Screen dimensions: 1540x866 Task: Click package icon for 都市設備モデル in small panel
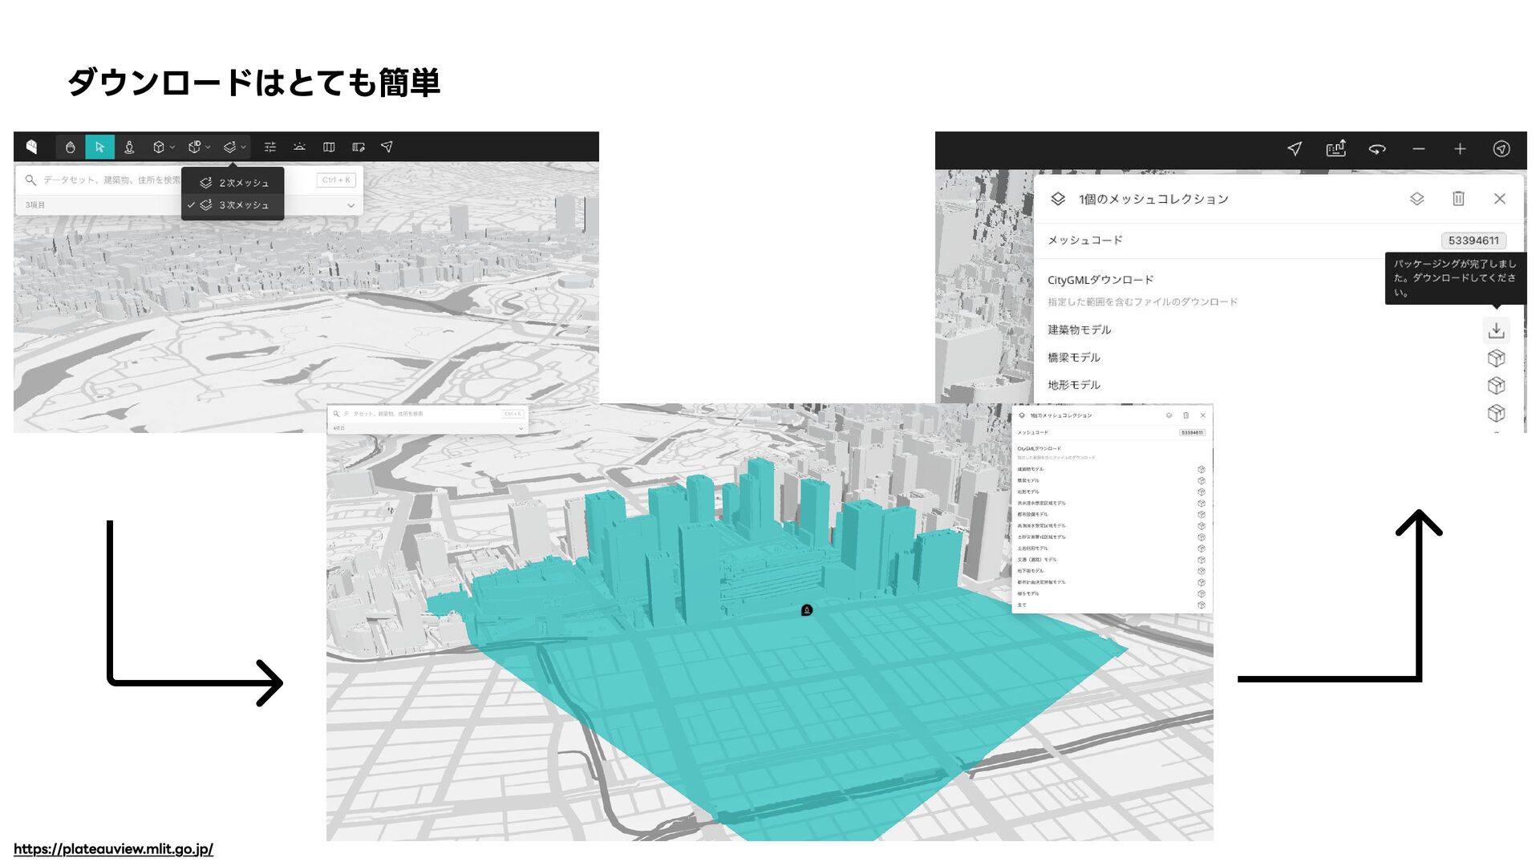coord(1202,515)
